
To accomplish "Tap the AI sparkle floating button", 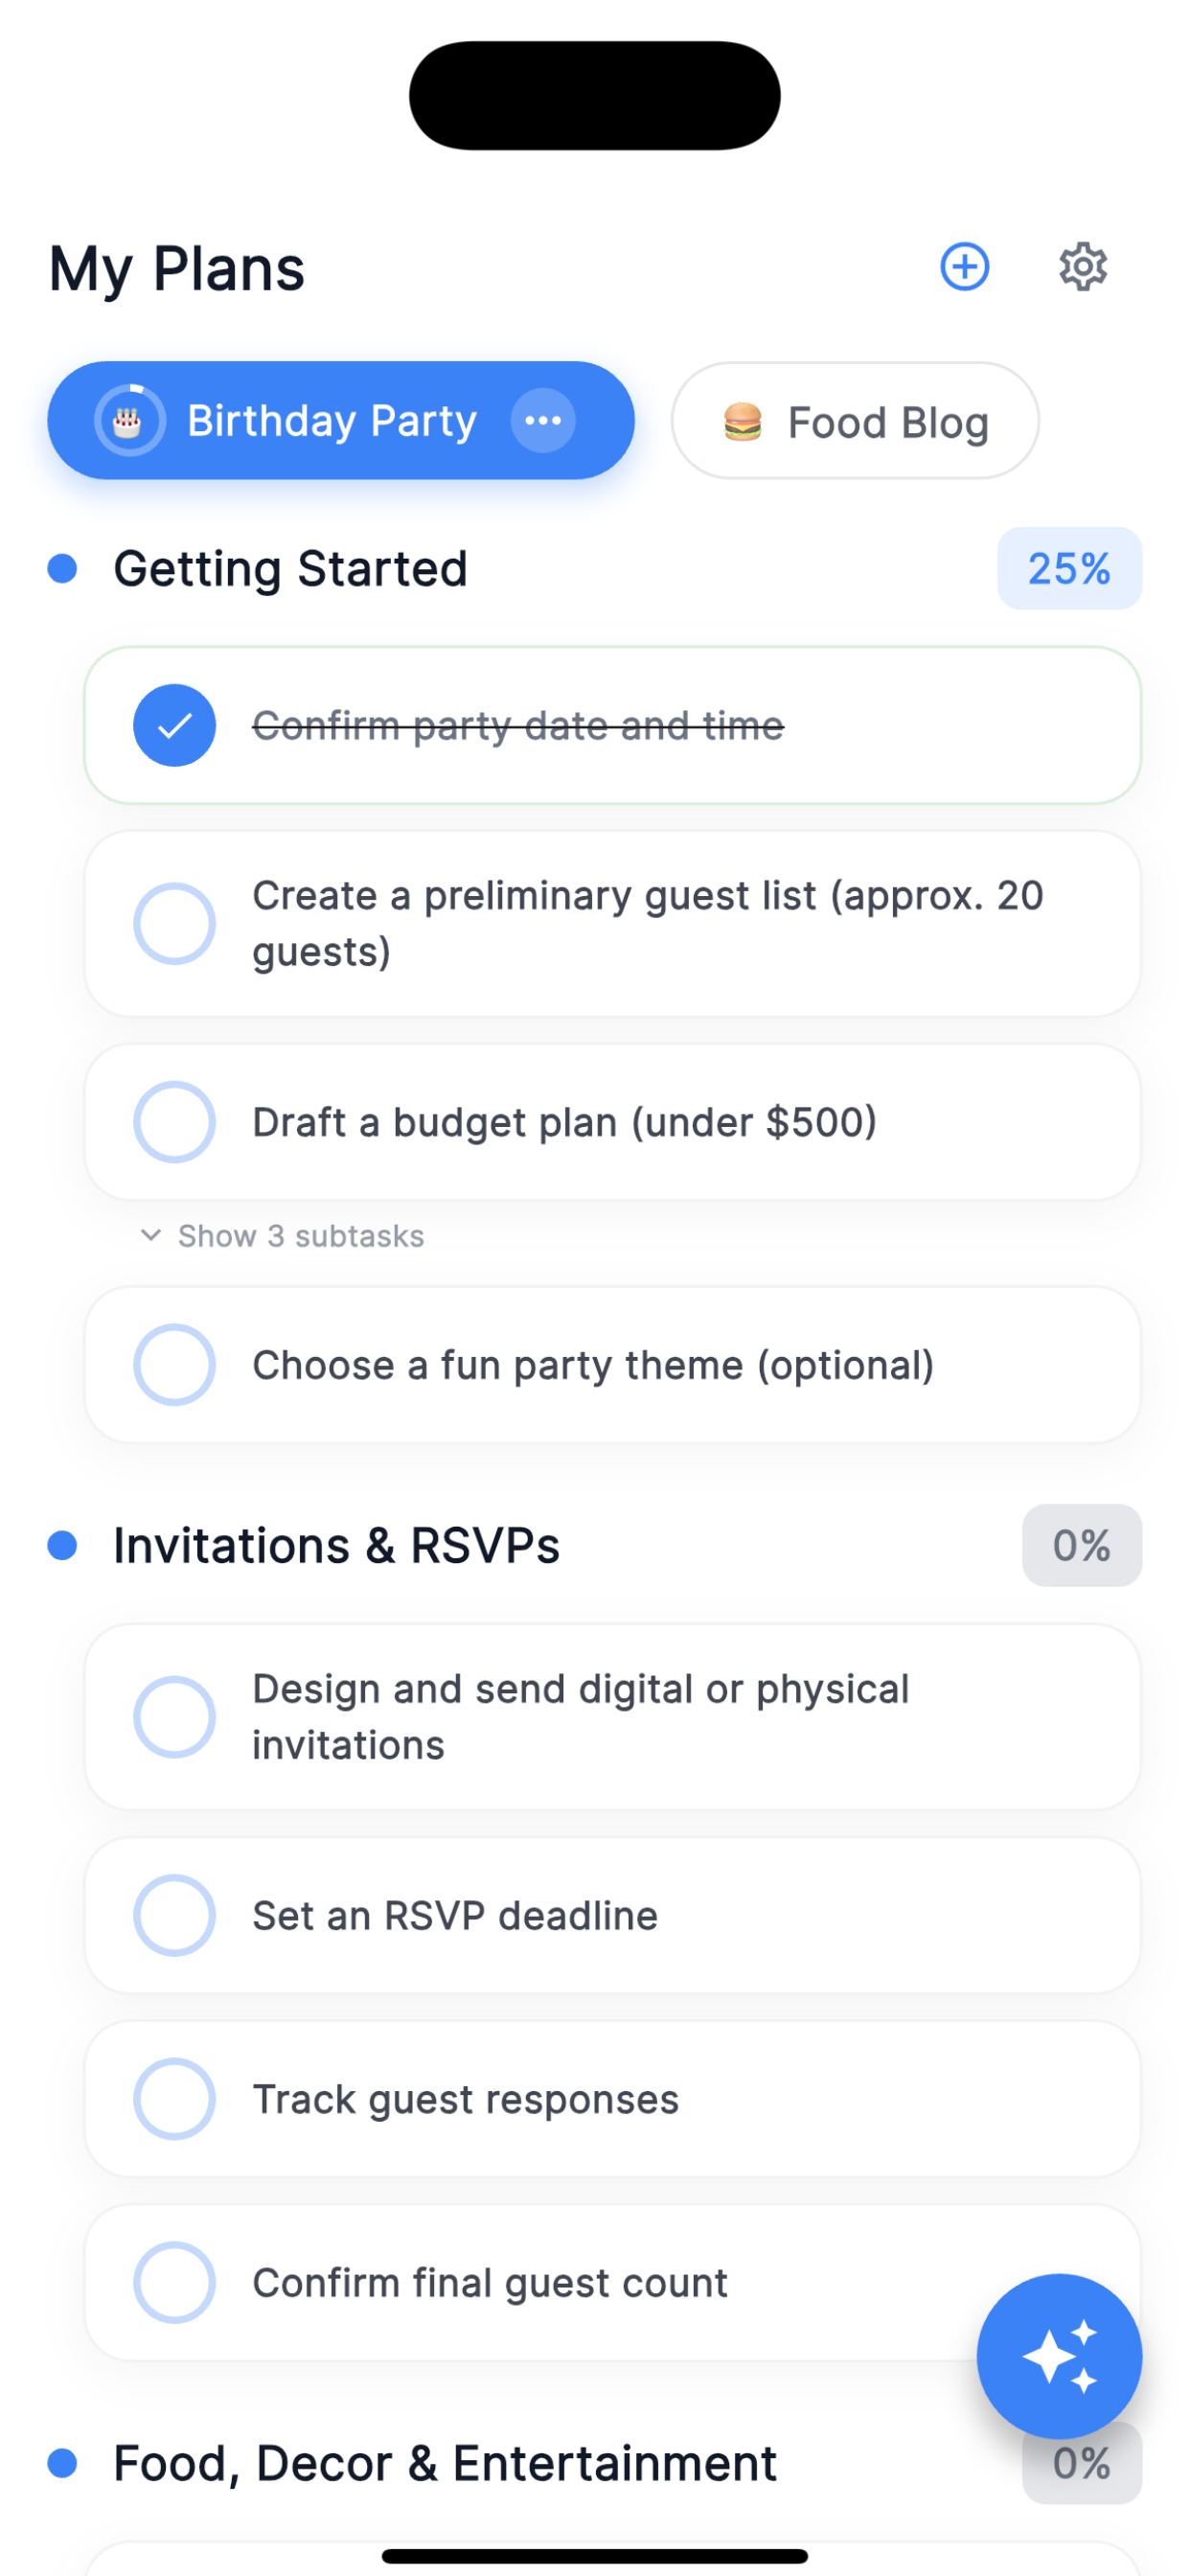I will (x=1058, y=2355).
